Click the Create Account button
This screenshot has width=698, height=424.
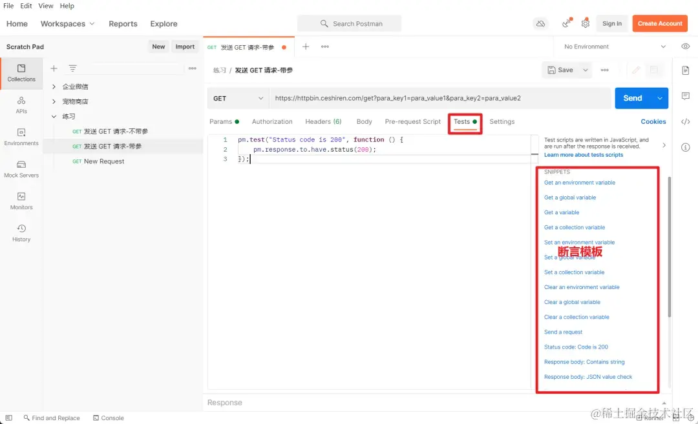[x=660, y=23]
